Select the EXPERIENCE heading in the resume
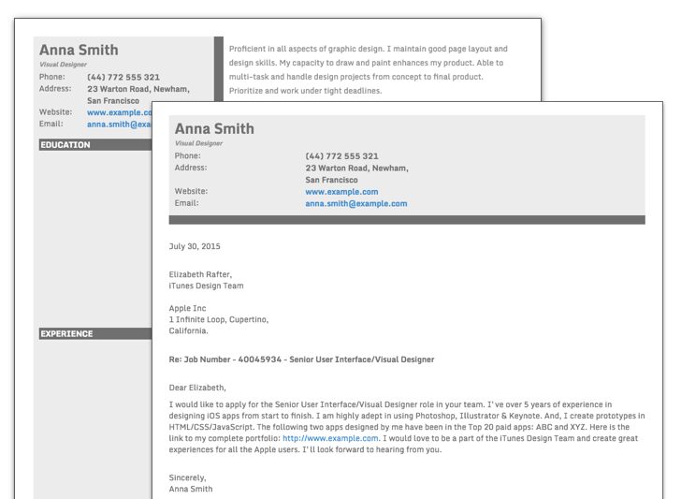This screenshot has width=681, height=499. click(66, 334)
